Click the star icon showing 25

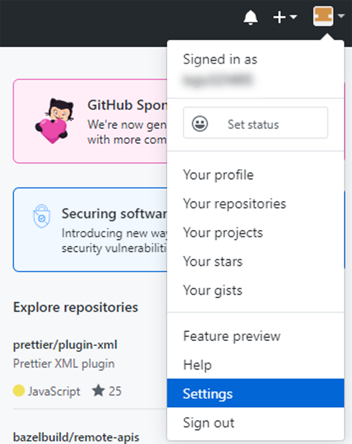pos(98,391)
